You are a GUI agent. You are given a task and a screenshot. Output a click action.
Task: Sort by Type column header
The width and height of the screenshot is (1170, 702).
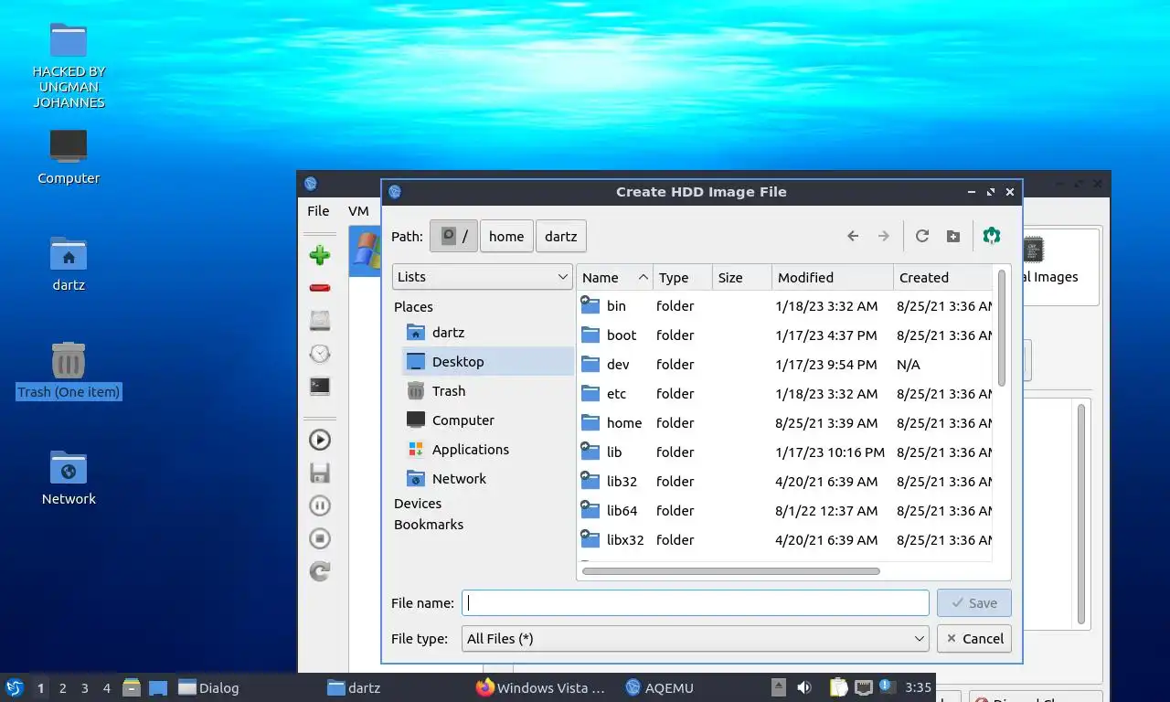click(x=683, y=278)
